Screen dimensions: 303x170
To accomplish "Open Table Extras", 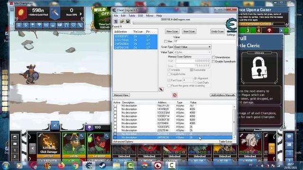I will coord(226,142).
